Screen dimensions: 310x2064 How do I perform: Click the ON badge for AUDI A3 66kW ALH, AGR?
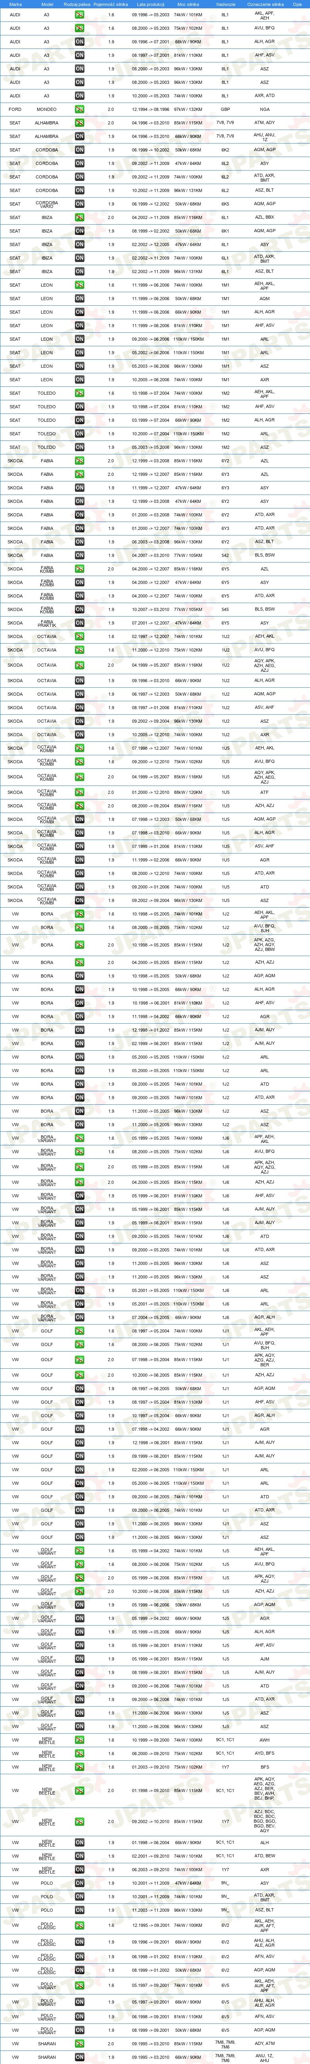[x=79, y=42]
